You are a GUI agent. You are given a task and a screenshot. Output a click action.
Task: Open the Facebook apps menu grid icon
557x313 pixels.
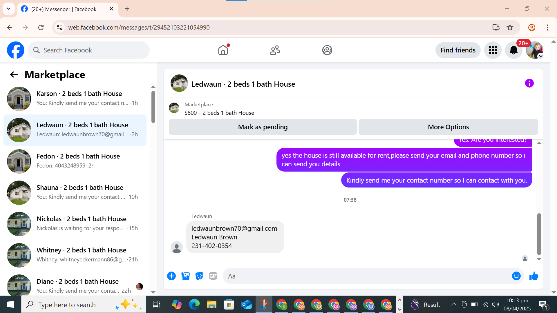coord(493,50)
